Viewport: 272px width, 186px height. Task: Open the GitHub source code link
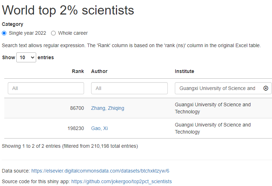click(x=121, y=181)
